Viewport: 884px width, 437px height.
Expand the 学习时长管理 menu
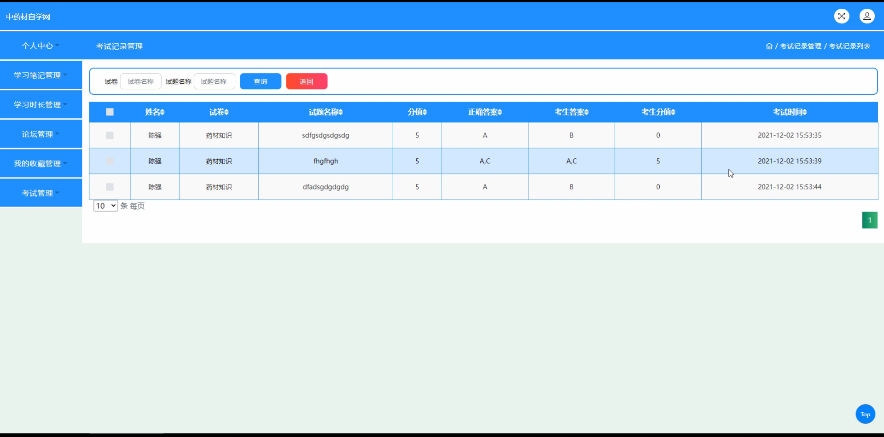click(x=41, y=104)
